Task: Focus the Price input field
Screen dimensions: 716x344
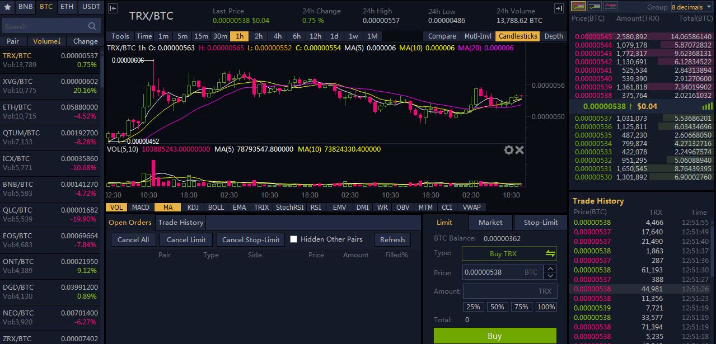Action: point(502,272)
